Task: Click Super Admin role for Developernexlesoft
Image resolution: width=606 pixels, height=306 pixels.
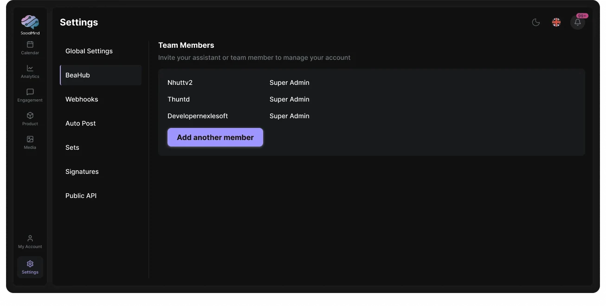Action: tap(290, 116)
